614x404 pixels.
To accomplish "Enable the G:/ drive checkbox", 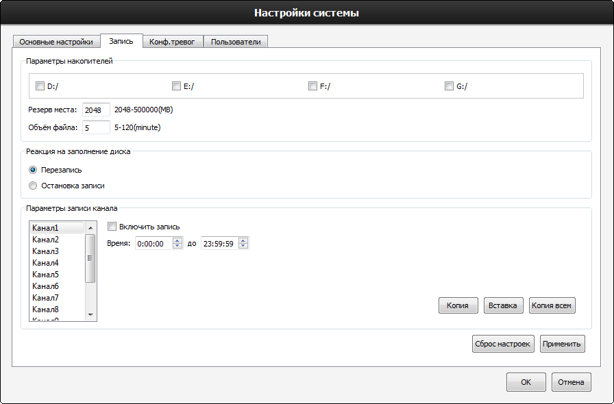I will [x=449, y=86].
